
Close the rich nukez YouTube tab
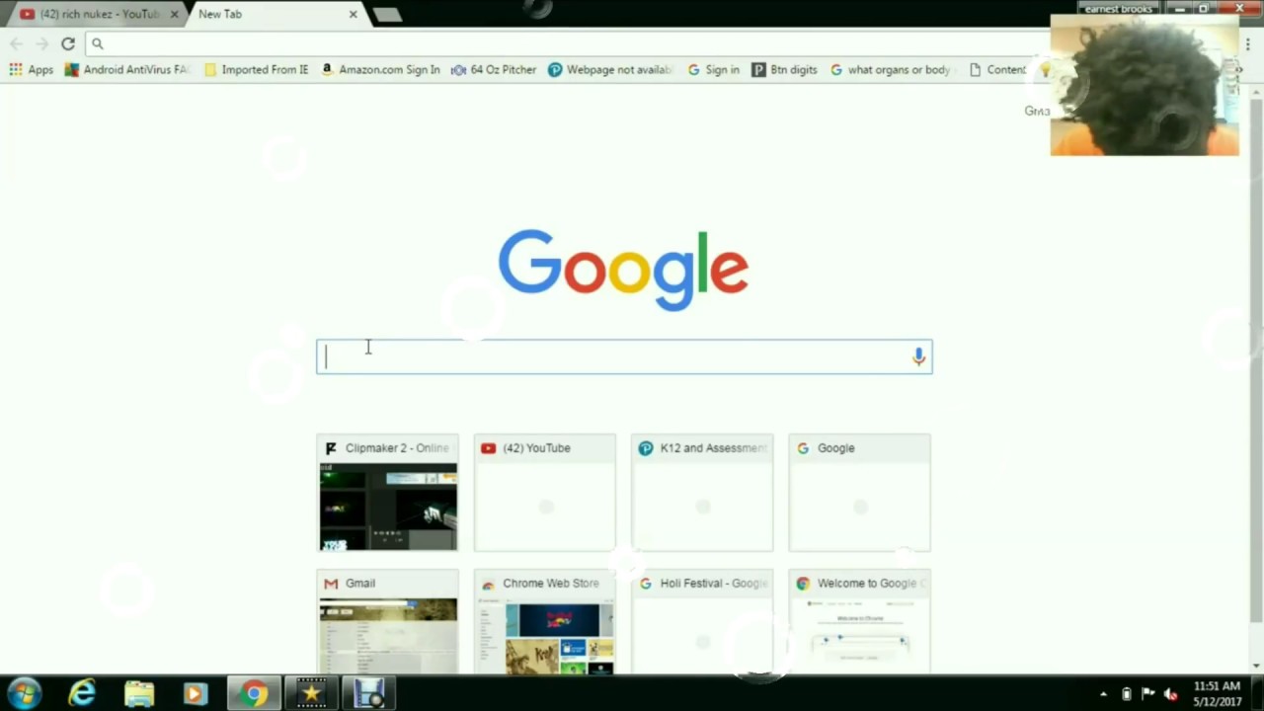(x=174, y=14)
